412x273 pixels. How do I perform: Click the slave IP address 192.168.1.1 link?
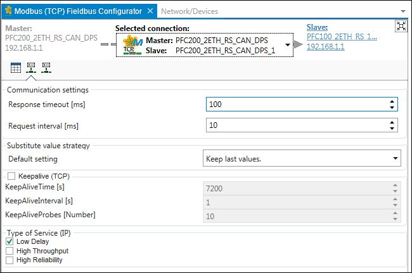pos(326,46)
